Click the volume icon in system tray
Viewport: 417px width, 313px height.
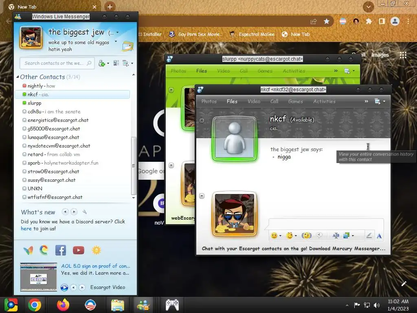pyautogui.click(x=377, y=305)
